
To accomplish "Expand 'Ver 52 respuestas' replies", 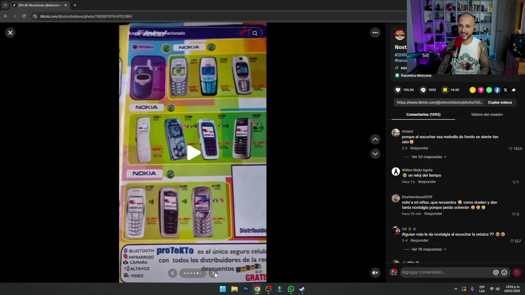I will [x=429, y=157].
